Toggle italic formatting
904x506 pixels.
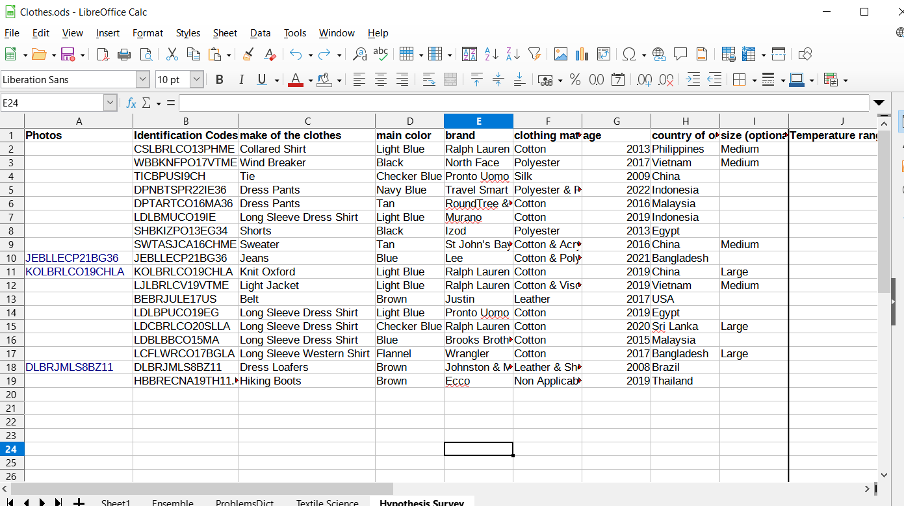point(241,79)
